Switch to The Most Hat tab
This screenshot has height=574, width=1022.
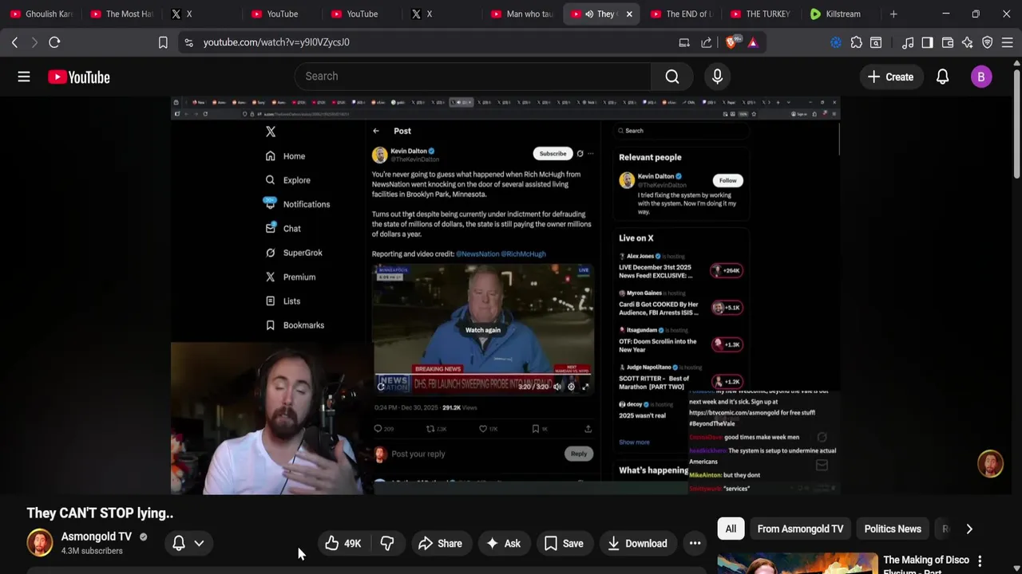pyautogui.click(x=121, y=14)
